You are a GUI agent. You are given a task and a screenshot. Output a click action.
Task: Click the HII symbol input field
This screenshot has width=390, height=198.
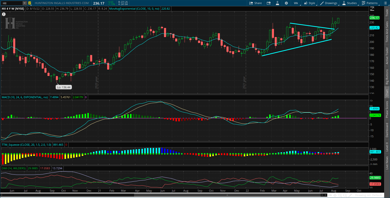pyautogui.click(x=12, y=3)
